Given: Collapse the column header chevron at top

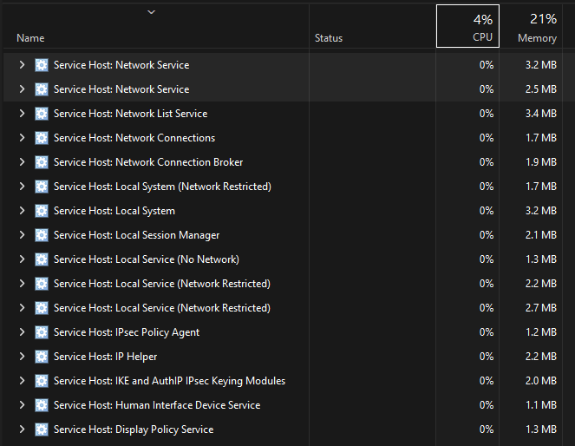Looking at the screenshot, I should click(x=152, y=12).
